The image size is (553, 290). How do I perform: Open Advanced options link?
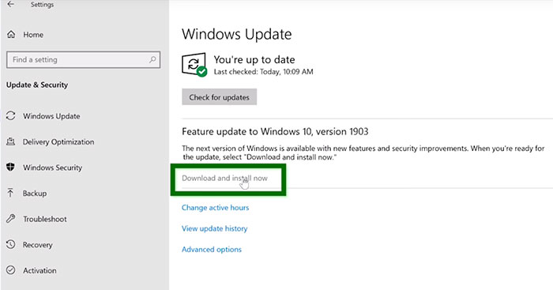pos(212,249)
